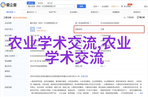Click the gift icon beside 积分商城

(122, 6)
